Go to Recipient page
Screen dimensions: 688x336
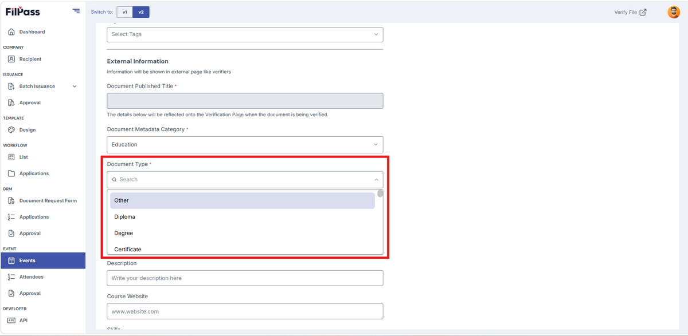tap(30, 59)
